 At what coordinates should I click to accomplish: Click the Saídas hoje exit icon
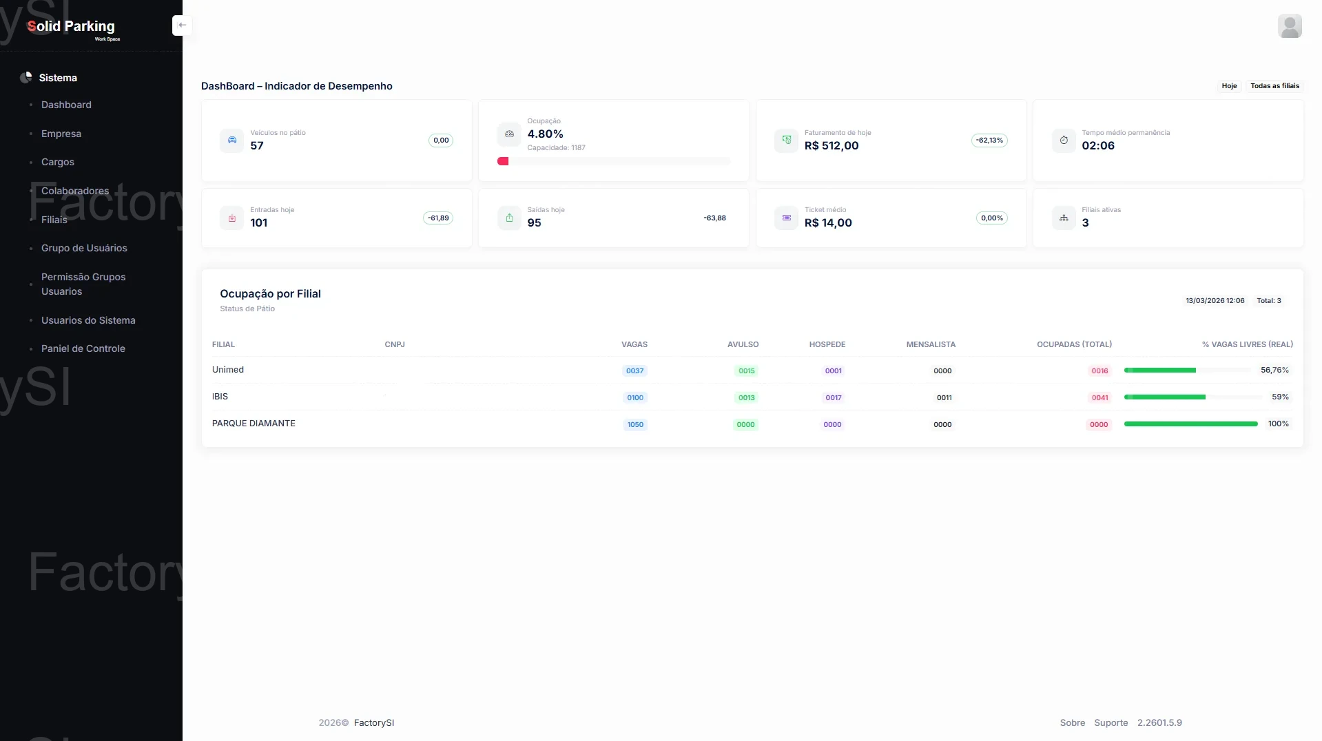point(509,218)
